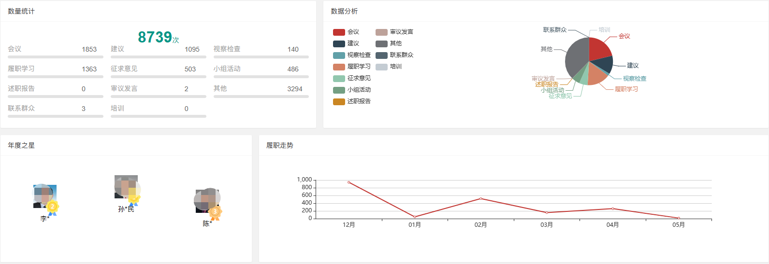This screenshot has height=264, width=769.
Task: Click the 小组活动 statistic label in 数量统计
Action: coord(227,69)
